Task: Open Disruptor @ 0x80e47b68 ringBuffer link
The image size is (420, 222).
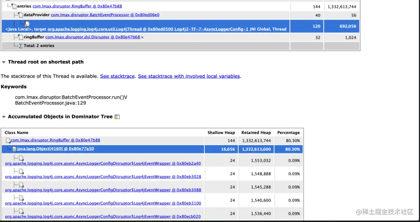Action: [x=93, y=37]
